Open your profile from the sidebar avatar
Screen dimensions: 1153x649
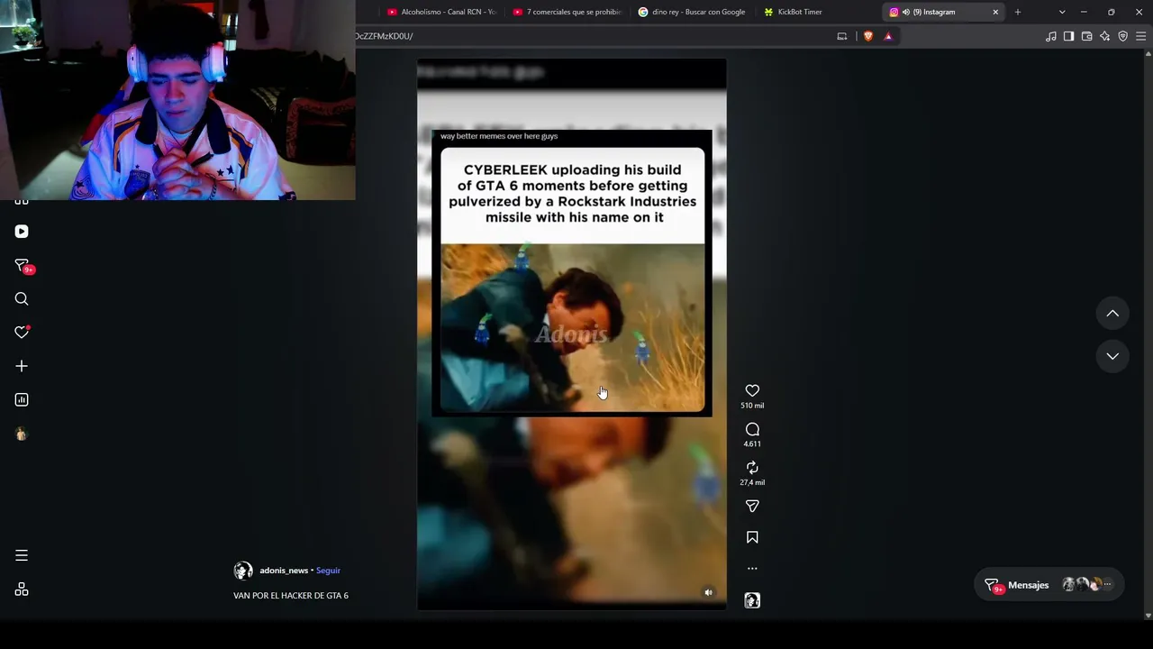(x=22, y=434)
